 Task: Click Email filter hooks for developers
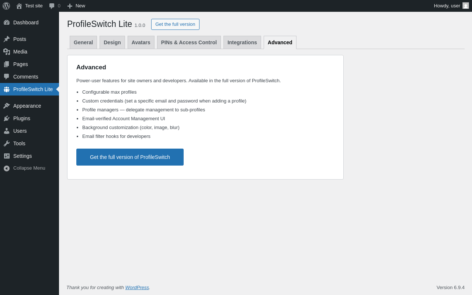[x=116, y=136]
